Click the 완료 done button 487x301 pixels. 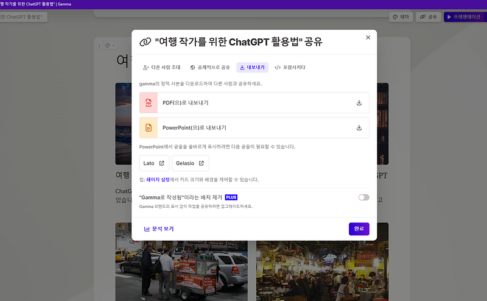pos(359,228)
